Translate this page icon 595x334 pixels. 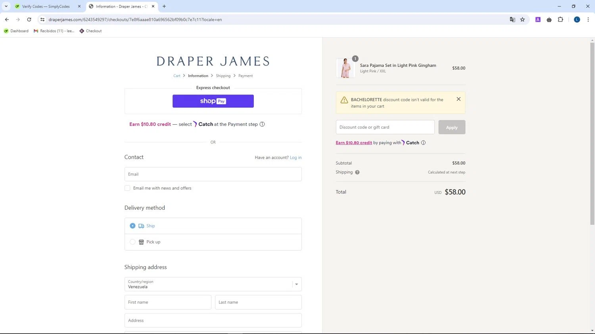512,19
